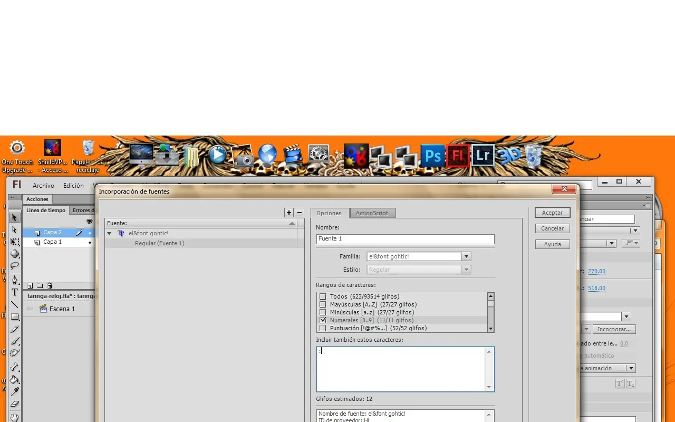Toggle the visibility dot of Capa 2
This screenshot has height=422, width=675.
[90, 233]
